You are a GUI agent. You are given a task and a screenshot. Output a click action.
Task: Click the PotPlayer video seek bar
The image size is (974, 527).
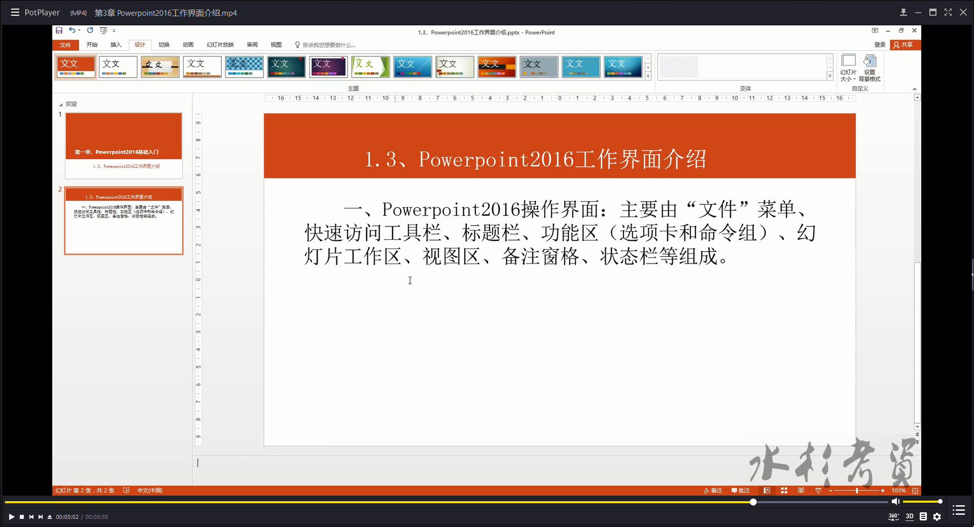446,502
